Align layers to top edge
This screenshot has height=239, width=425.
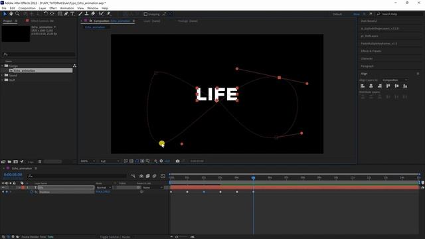point(388,86)
